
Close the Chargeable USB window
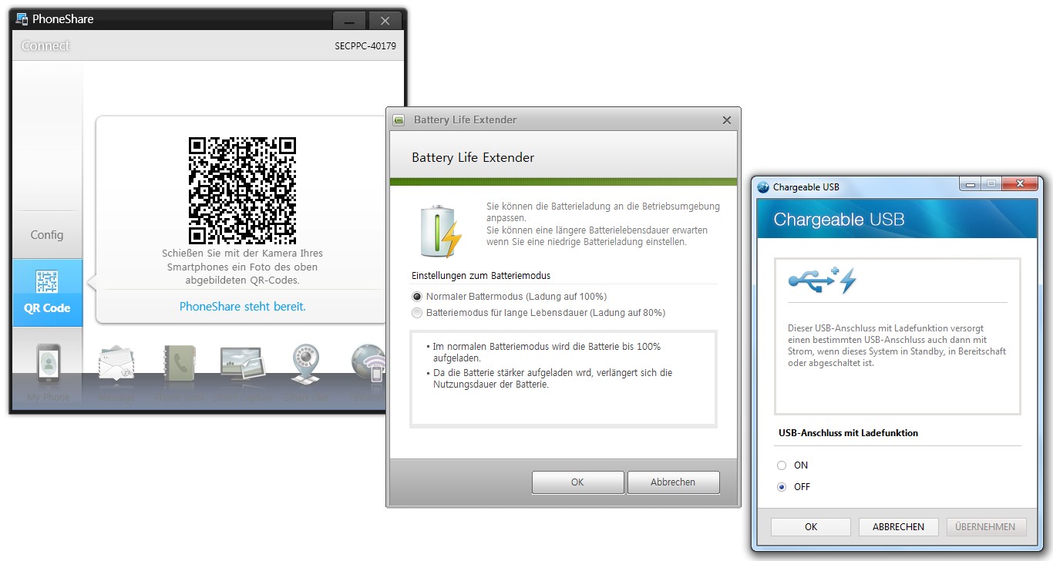1020,184
